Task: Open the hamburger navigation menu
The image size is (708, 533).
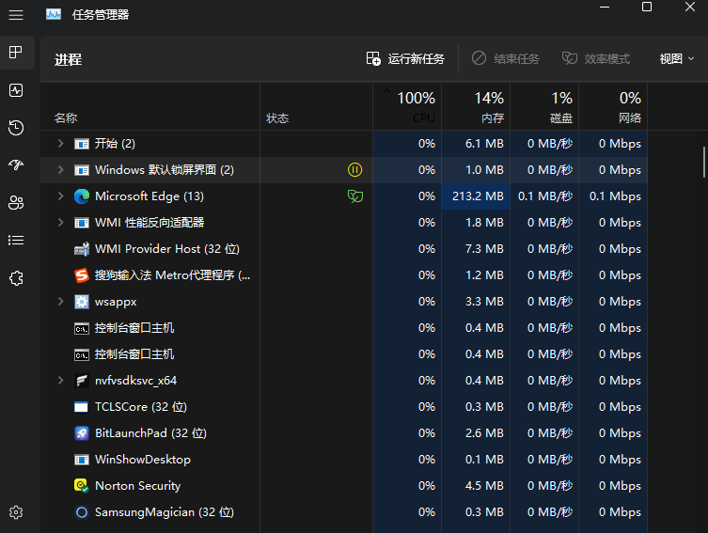Action: pos(16,15)
